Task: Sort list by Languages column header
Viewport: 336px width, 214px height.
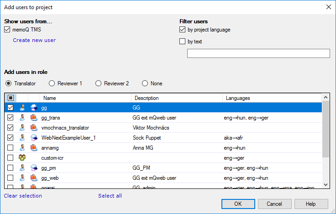Action: (x=272, y=98)
